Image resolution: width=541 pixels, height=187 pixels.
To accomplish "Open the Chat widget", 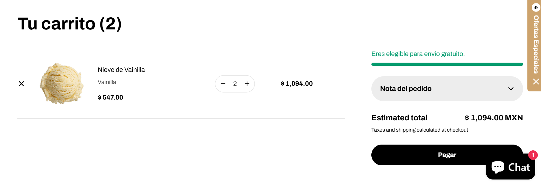I will [x=510, y=167].
